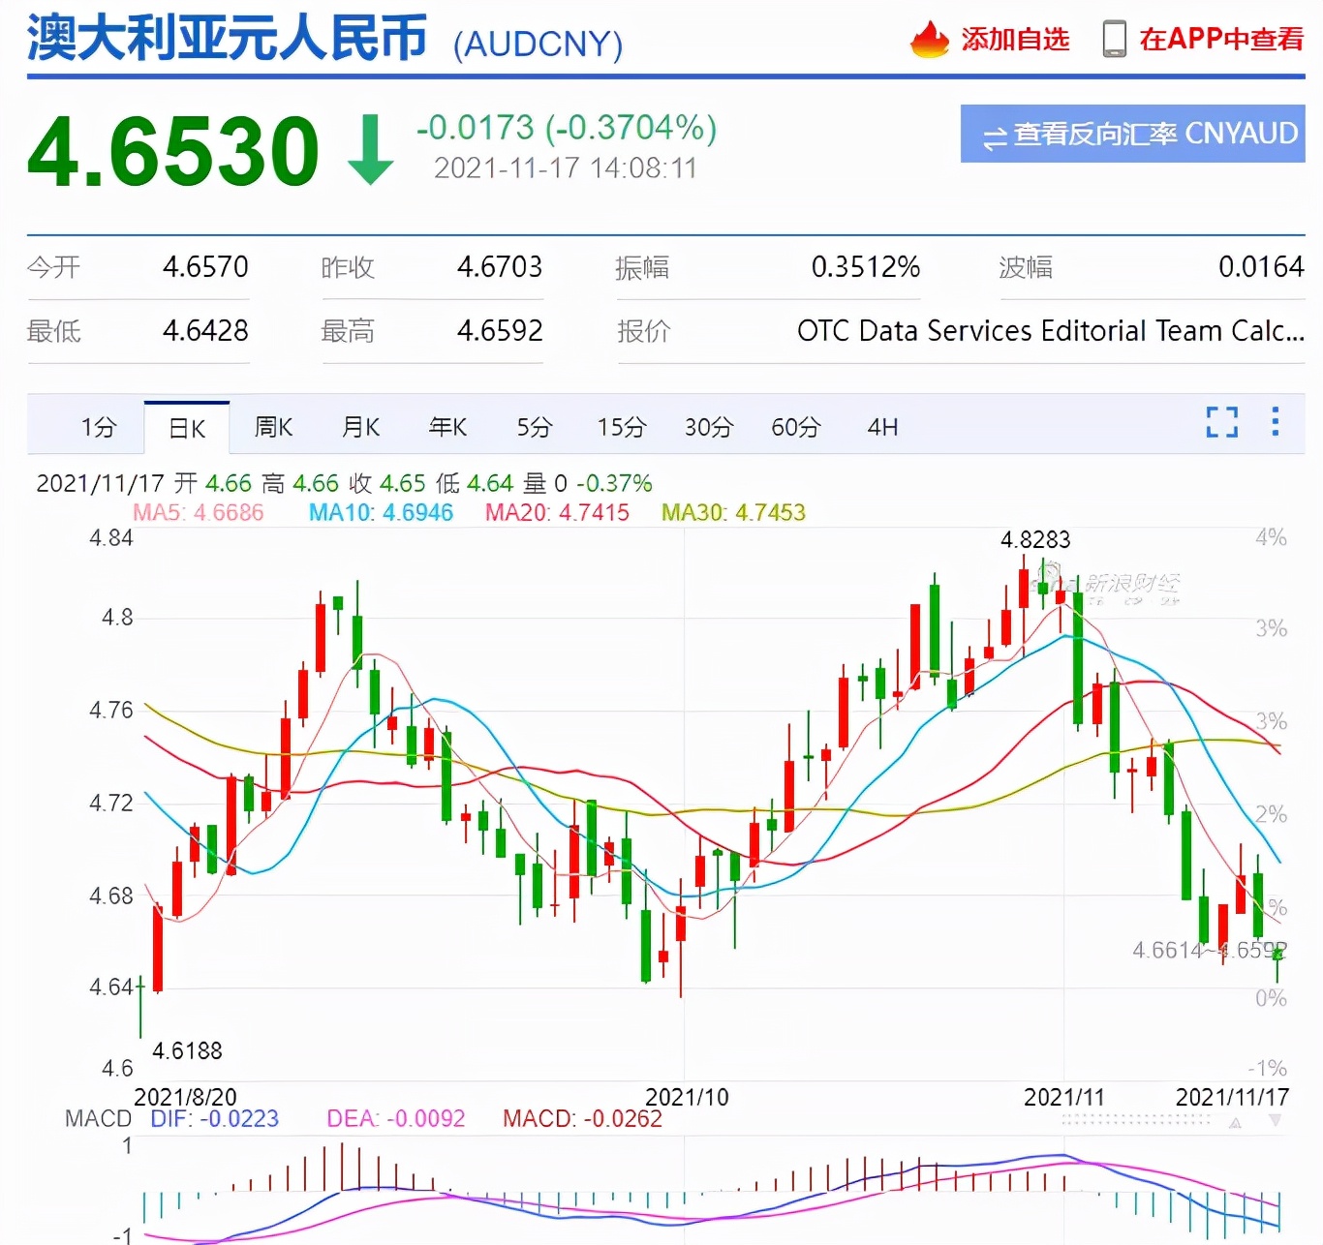Switch to the 1分 chart tab
Screen dimensions: 1323x1245
[99, 427]
